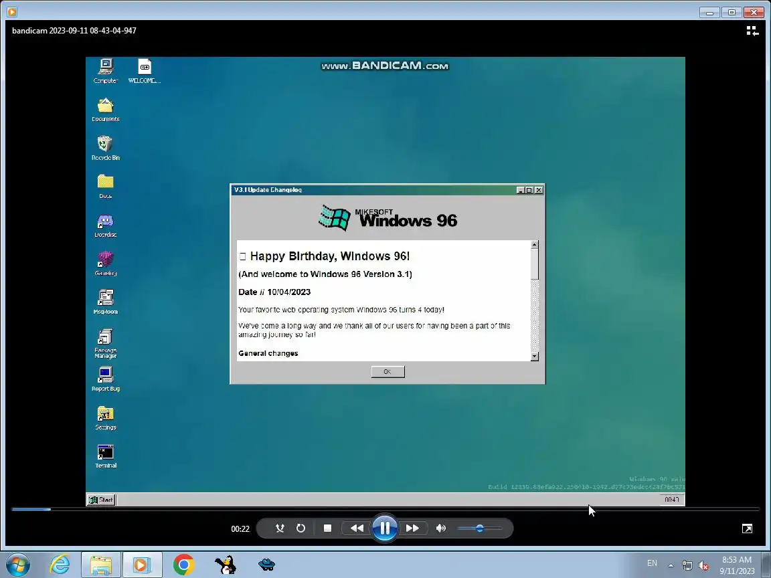Click the video seek progress bar
Image resolution: width=771 pixels, height=578 pixels.
tap(385, 509)
